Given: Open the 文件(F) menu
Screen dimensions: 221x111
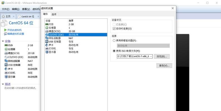Looking at the screenshot, I should tap(6, 9).
